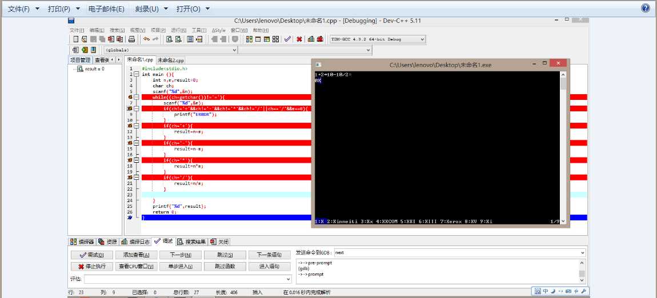Click the 下一步[N] next step button

click(x=181, y=255)
